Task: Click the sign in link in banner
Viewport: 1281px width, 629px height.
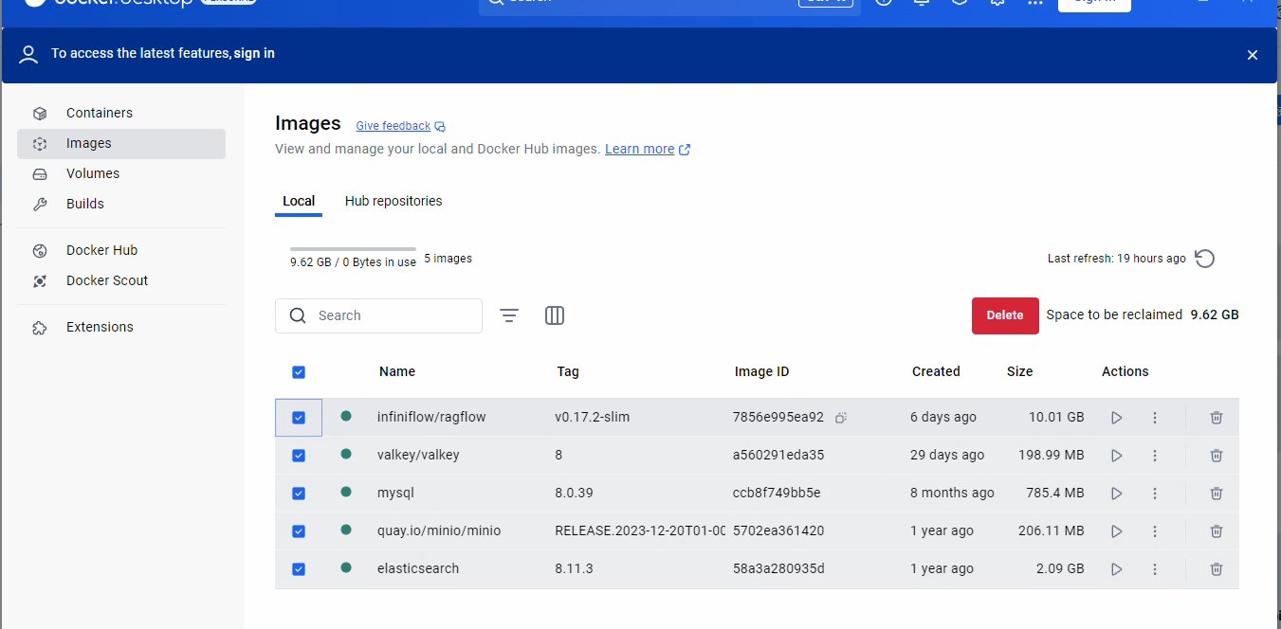Action: click(254, 53)
